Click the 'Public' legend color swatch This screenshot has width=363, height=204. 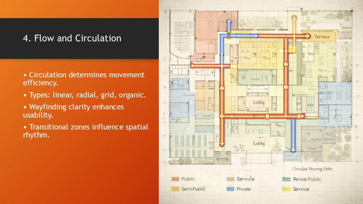(x=175, y=179)
